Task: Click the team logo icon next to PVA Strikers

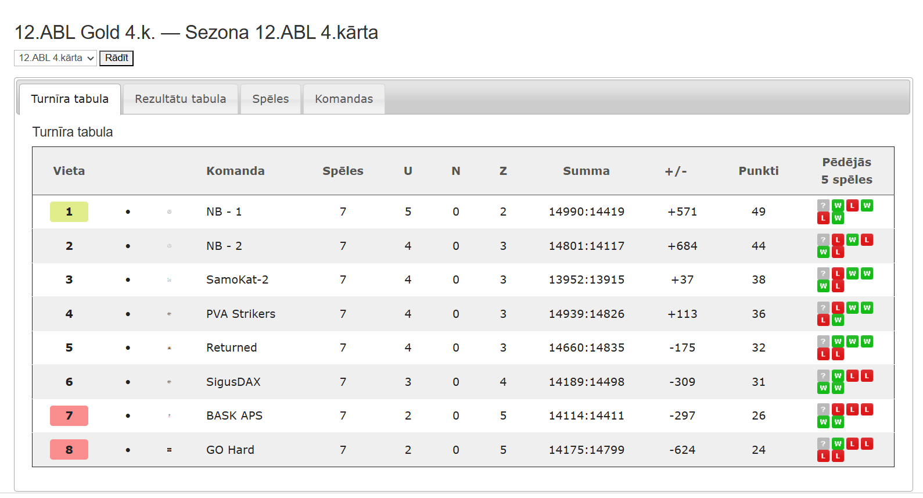Action: click(169, 314)
